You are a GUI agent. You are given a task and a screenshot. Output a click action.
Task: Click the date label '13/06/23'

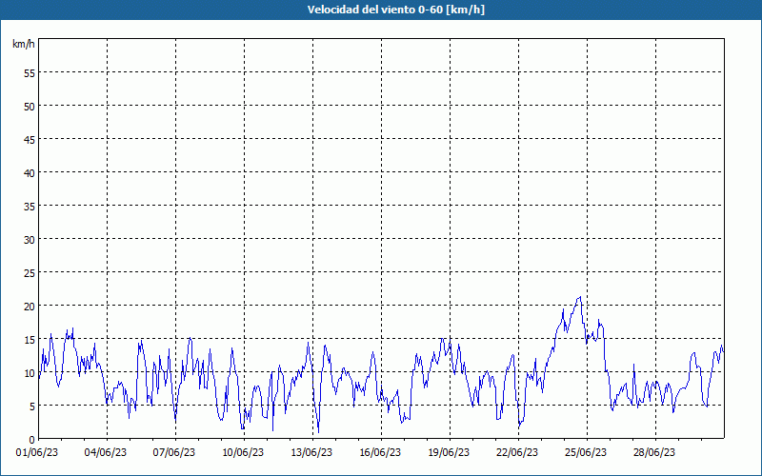(x=311, y=453)
